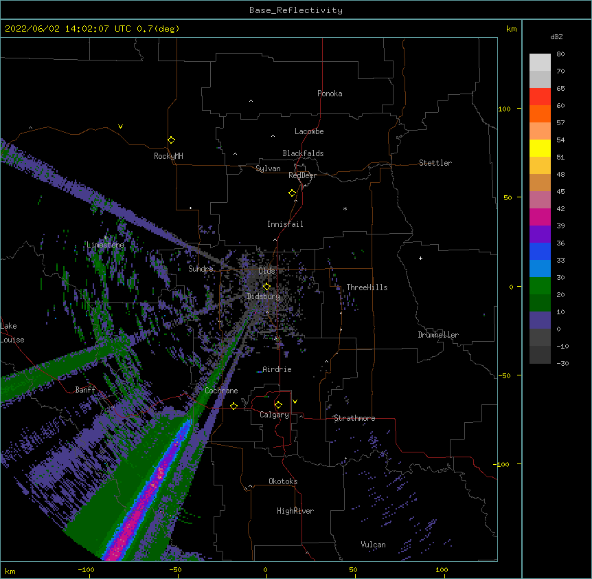Click the yellow 51–54 dBZ legend swatch
The image size is (592, 579).
click(x=540, y=148)
